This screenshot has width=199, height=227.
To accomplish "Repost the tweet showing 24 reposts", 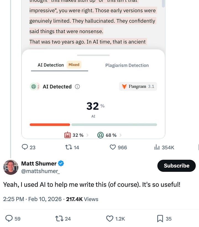I will click(x=59, y=219).
